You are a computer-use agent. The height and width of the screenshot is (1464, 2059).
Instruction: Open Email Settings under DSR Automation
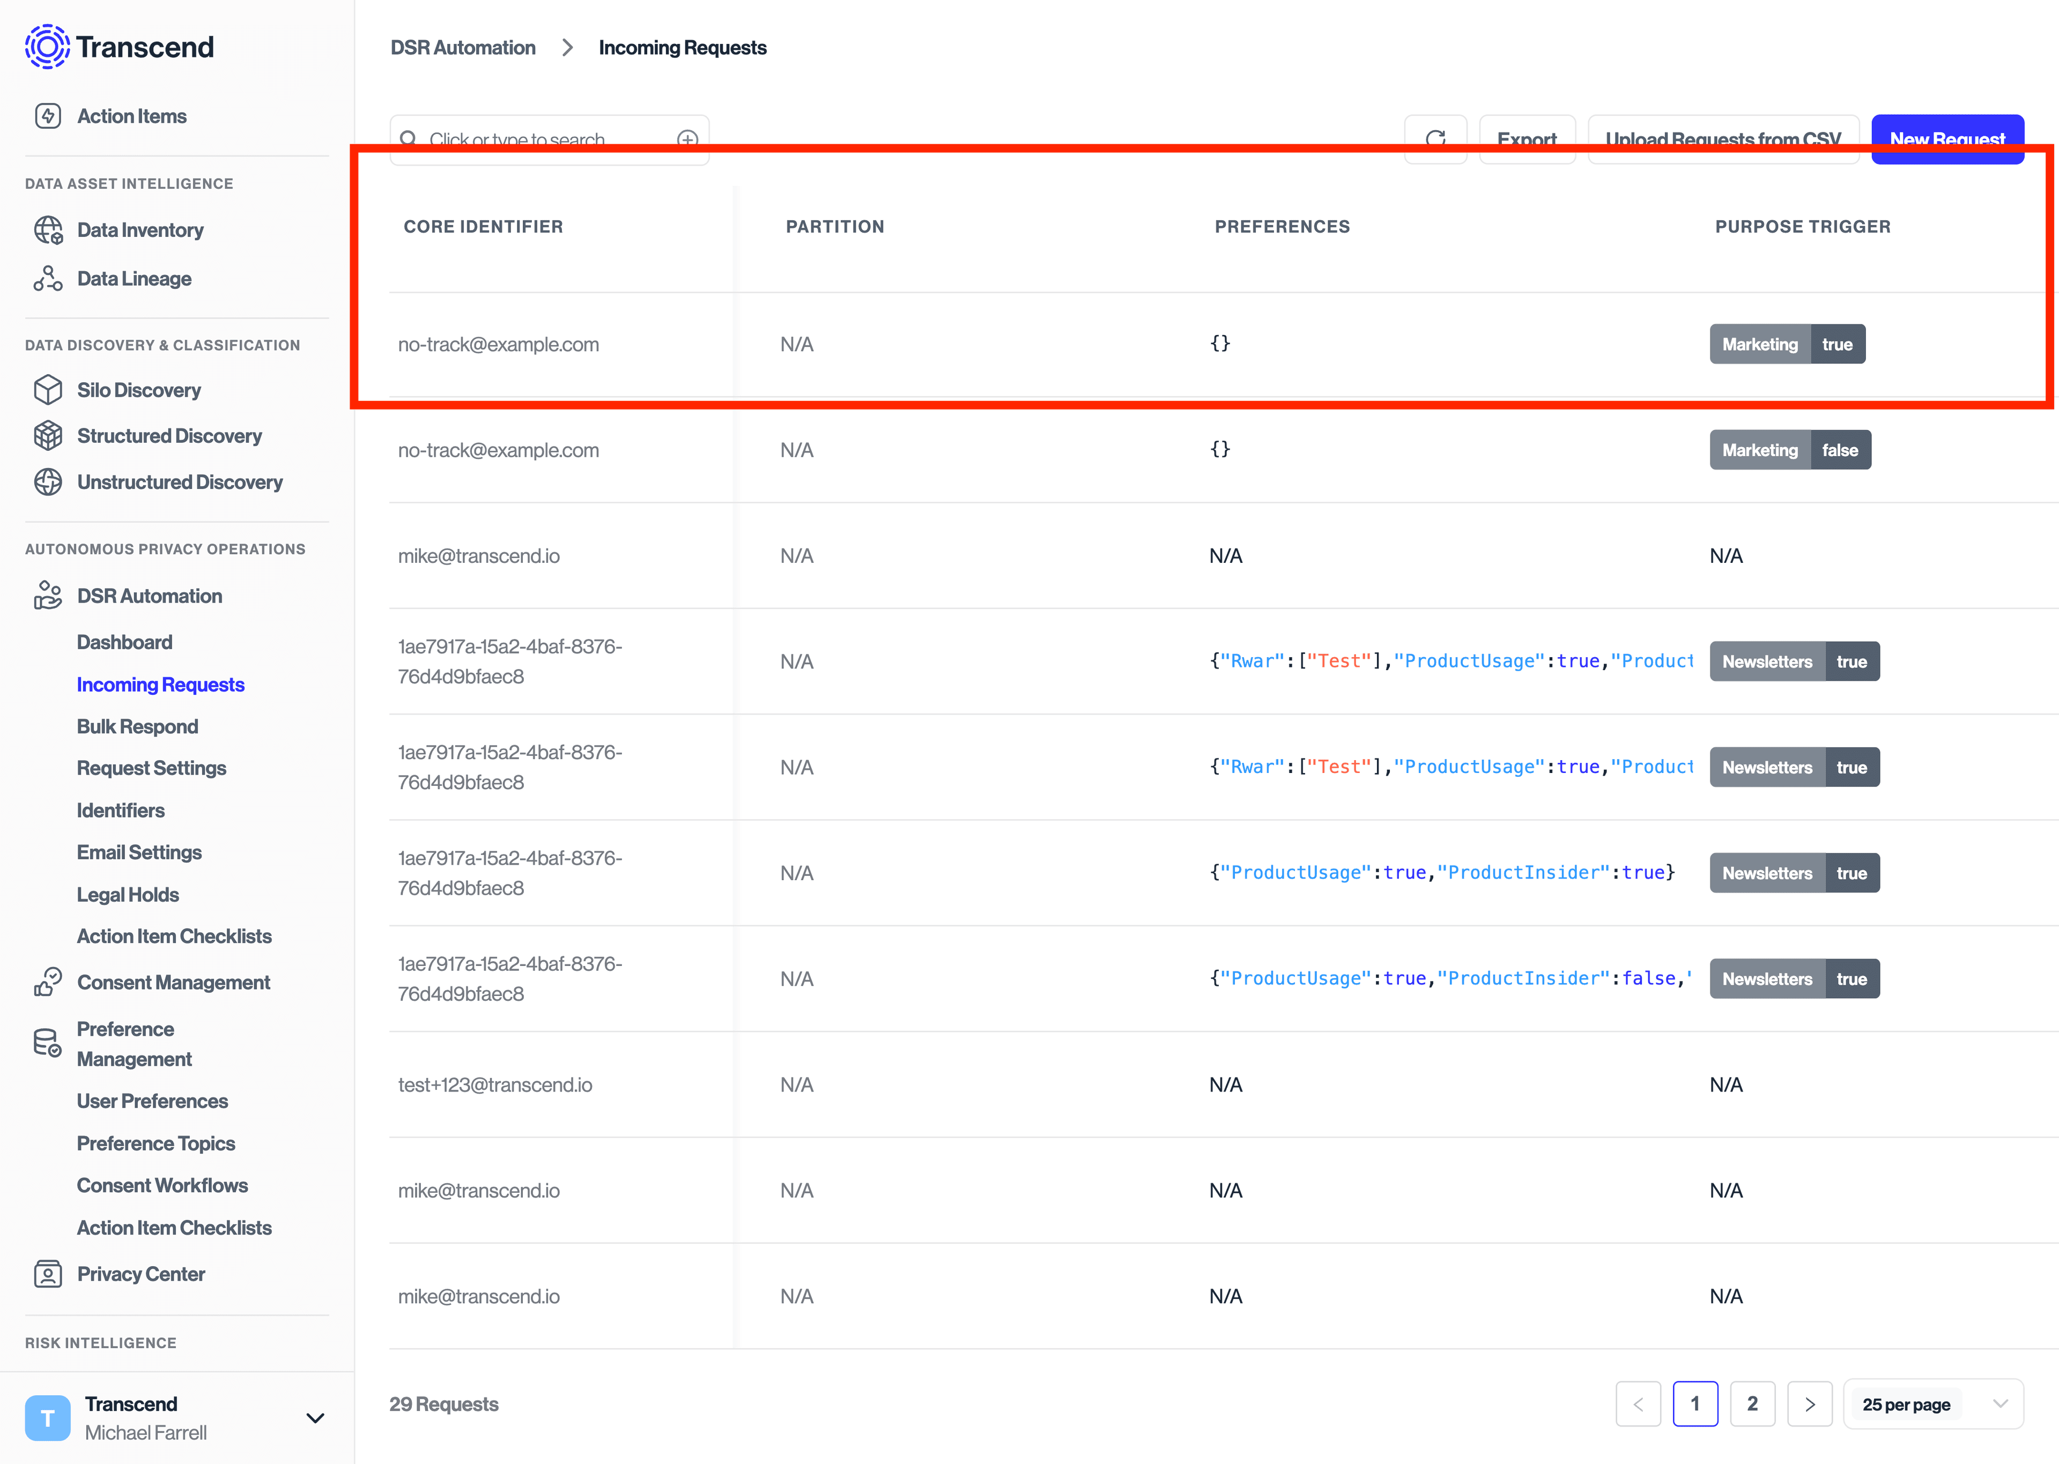pos(140,852)
